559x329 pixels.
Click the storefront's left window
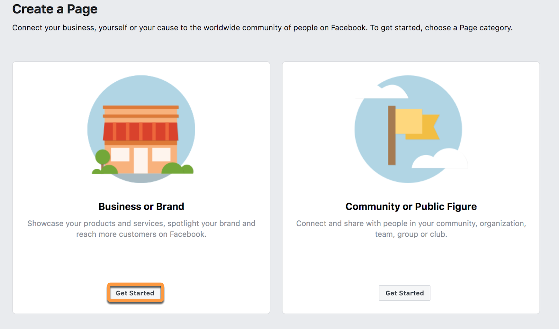pyautogui.click(x=120, y=154)
